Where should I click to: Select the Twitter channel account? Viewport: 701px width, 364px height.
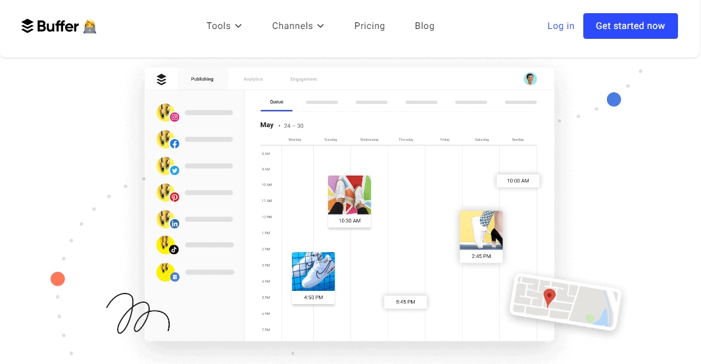pos(195,166)
